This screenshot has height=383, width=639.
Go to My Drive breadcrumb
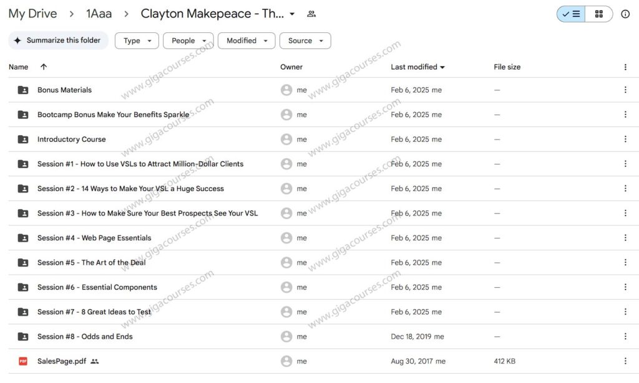(32, 13)
